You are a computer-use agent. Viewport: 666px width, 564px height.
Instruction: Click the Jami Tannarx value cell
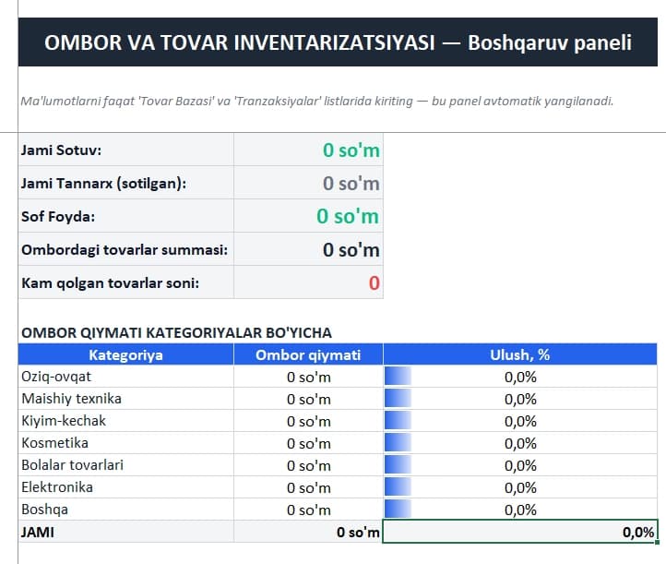coord(308,183)
